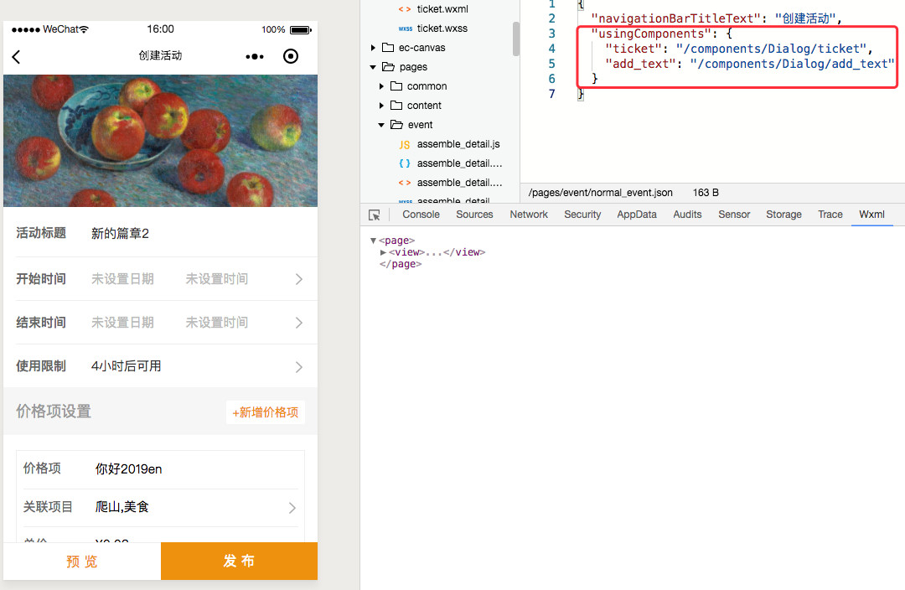This screenshot has width=905, height=590.
Task: Select the ticket.wxss file icon
Action: pos(406,28)
